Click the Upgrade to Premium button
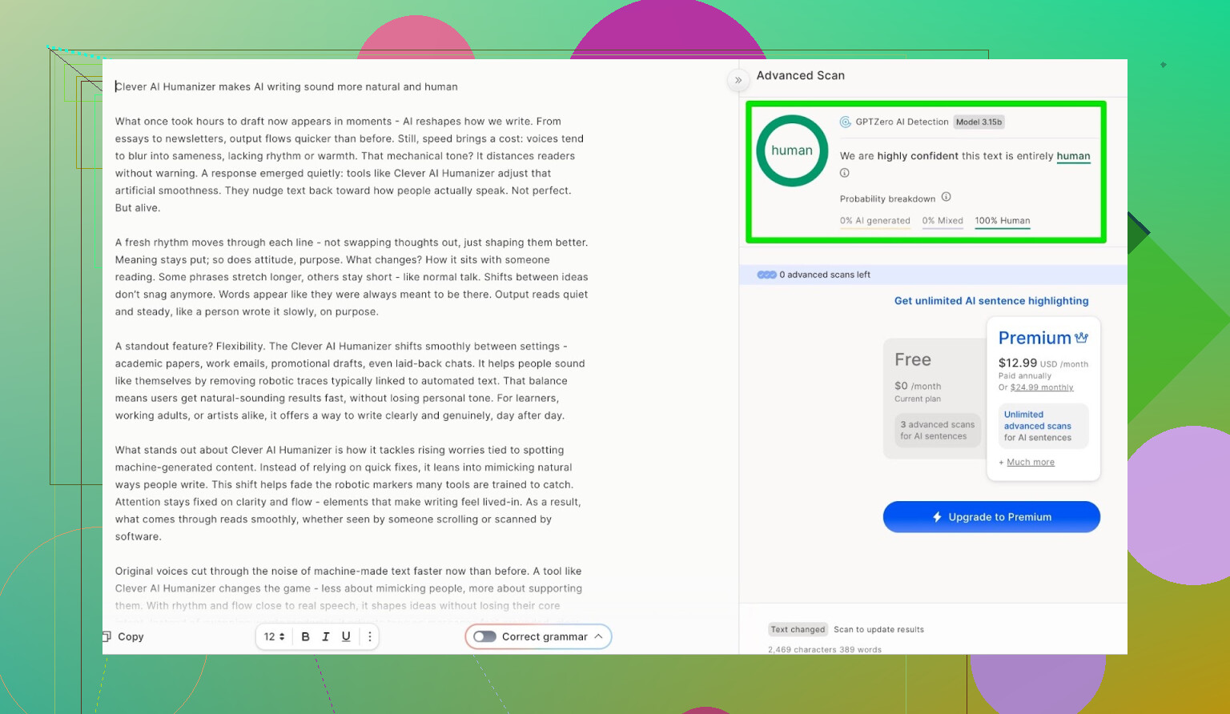 pyautogui.click(x=991, y=517)
